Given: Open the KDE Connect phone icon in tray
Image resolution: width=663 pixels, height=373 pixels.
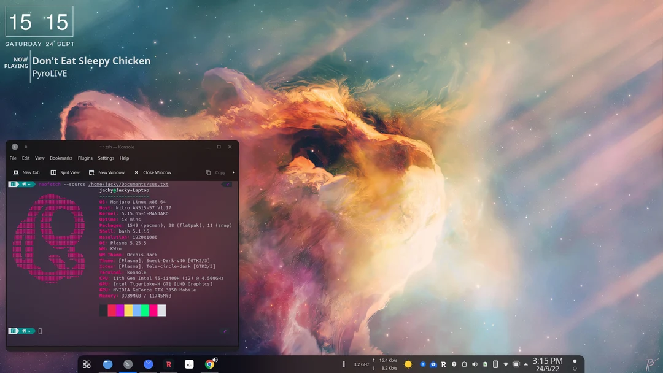Looking at the screenshot, I should (495, 363).
